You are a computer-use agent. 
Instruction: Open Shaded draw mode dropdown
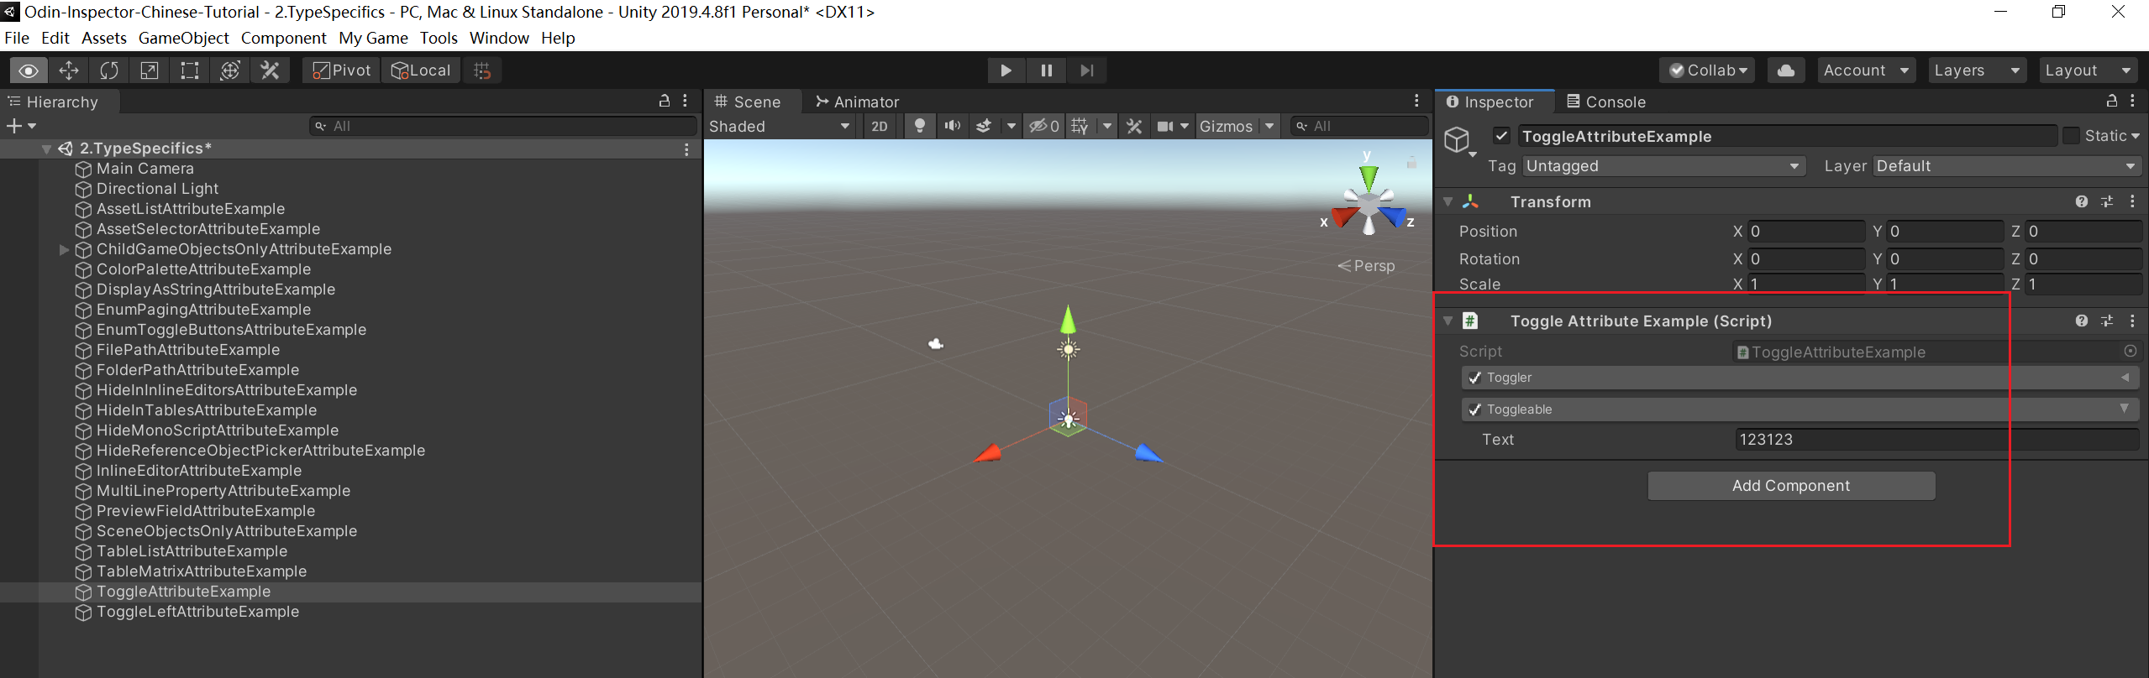coord(780,126)
